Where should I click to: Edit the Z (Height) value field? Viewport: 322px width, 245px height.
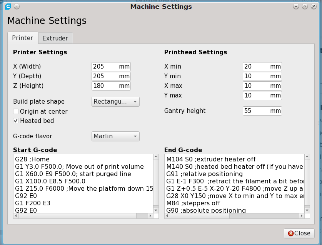tap(111, 86)
